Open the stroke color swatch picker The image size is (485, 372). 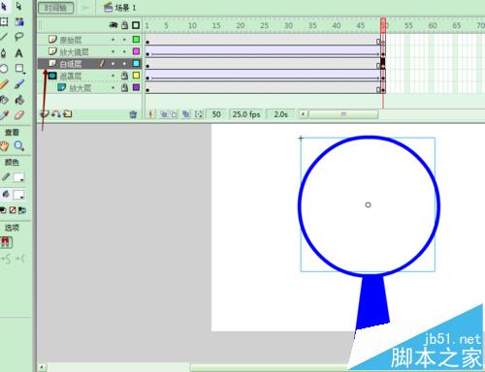(x=18, y=177)
